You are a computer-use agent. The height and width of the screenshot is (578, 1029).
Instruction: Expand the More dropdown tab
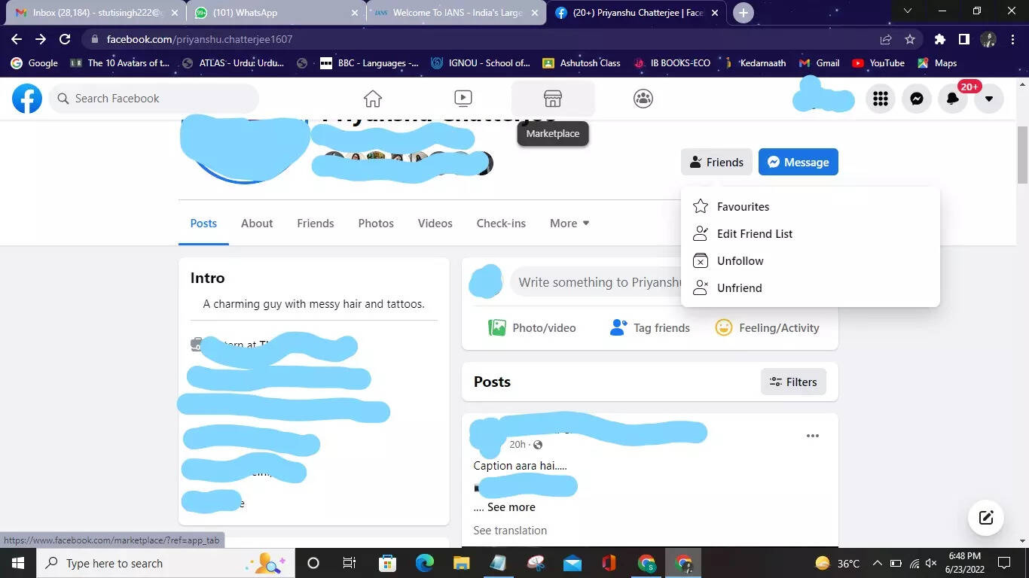[x=569, y=223]
